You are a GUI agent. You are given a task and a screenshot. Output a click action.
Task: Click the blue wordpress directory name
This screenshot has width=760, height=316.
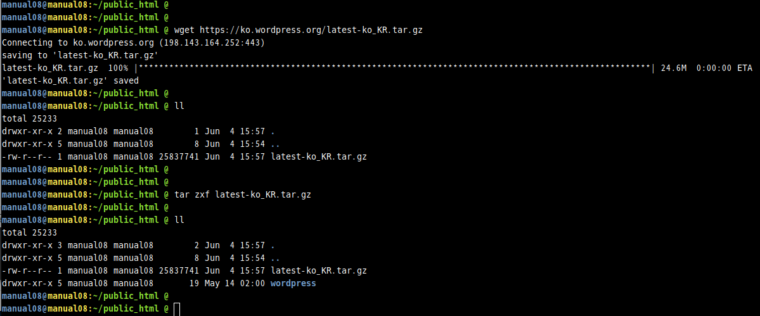pyautogui.click(x=293, y=283)
